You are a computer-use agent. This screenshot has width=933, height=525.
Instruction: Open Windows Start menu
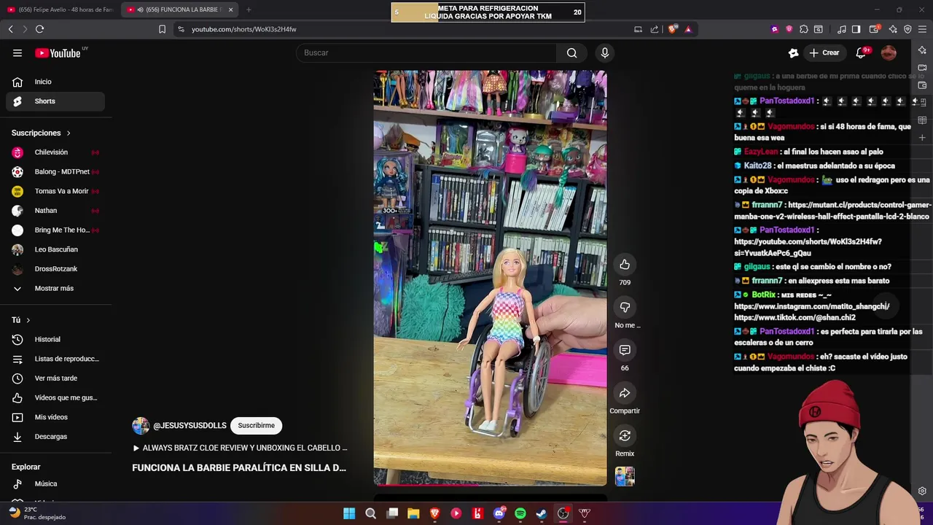click(x=349, y=513)
